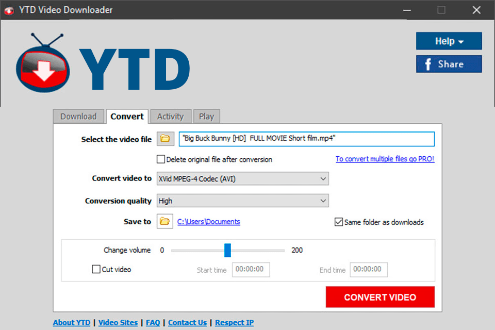This screenshot has width=495, height=330.
Task: Open the go PRO multiple files link
Action: [385, 159]
